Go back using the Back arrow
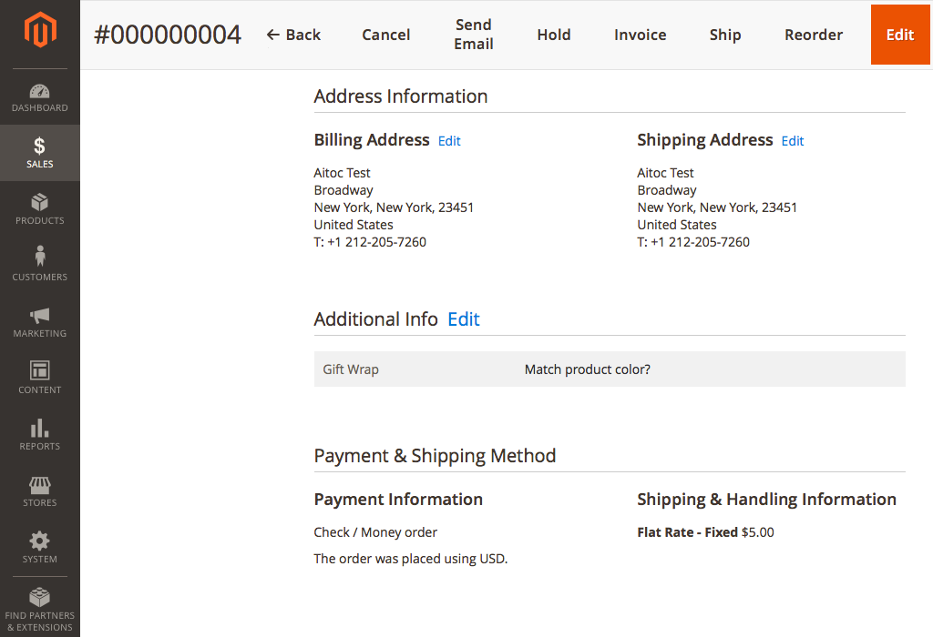 click(293, 35)
